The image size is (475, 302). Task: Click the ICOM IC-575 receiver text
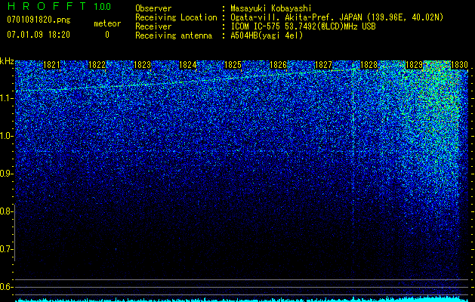pos(303,26)
